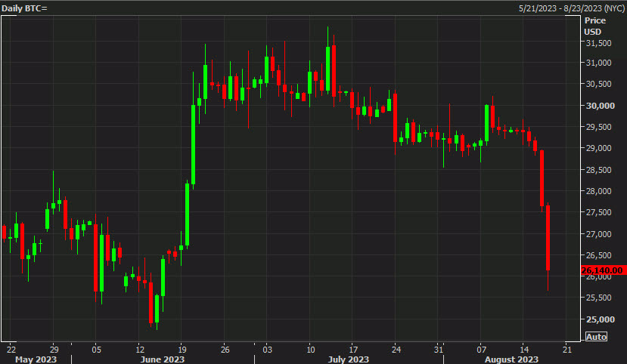The height and width of the screenshot is (364, 627).
Task: Click the 29 date label in May
Action: pyautogui.click(x=54, y=350)
